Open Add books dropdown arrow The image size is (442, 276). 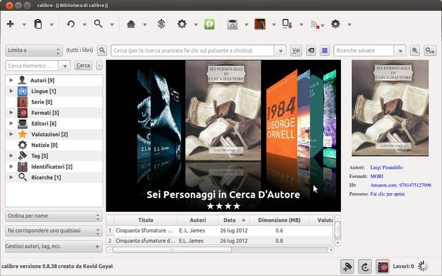coord(24,25)
